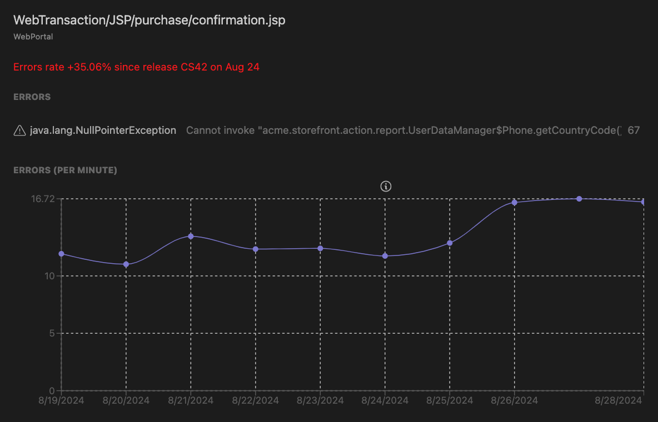Click the 8/26/2024 x-axis date label
Viewport: 658px width, 422px height.
515,400
